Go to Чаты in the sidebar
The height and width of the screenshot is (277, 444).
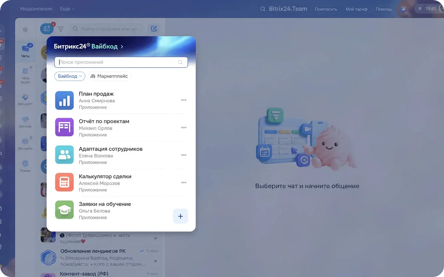(25, 51)
